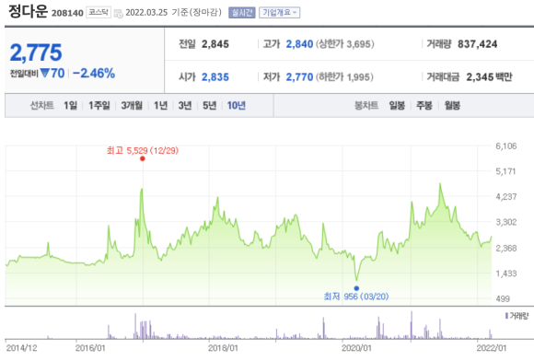Click the 3,302 y-axis label
Viewport: 534px width, 361px height.
tap(506, 222)
